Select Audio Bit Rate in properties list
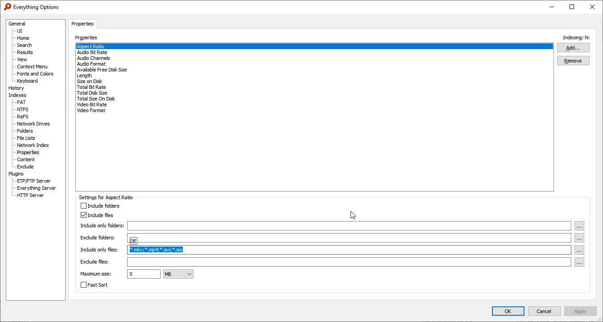603x322 pixels. 314,52
